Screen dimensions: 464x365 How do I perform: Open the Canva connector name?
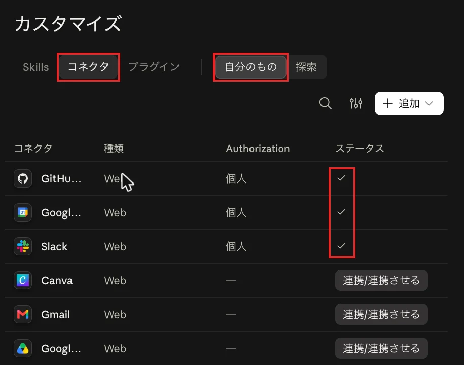click(57, 281)
